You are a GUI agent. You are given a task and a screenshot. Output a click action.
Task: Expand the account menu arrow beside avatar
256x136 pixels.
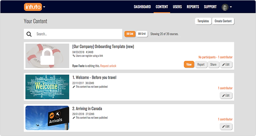pyautogui.click(x=231, y=7)
